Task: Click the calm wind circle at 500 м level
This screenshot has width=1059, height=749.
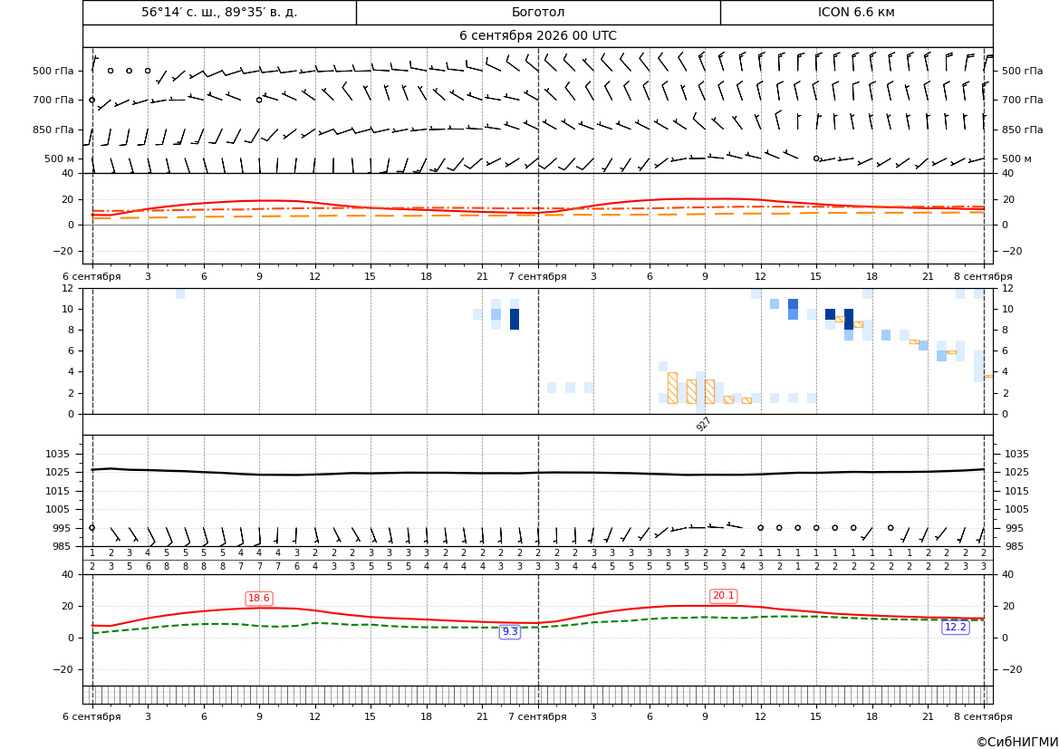Action: tap(816, 158)
